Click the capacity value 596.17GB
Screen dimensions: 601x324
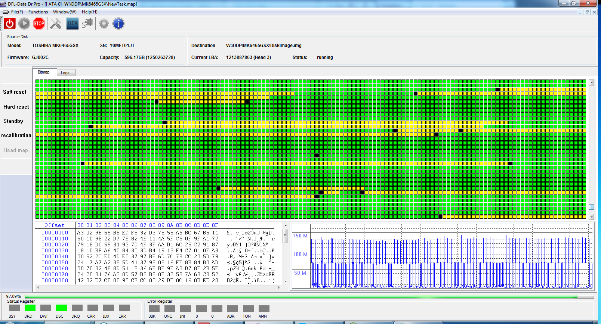click(x=150, y=57)
